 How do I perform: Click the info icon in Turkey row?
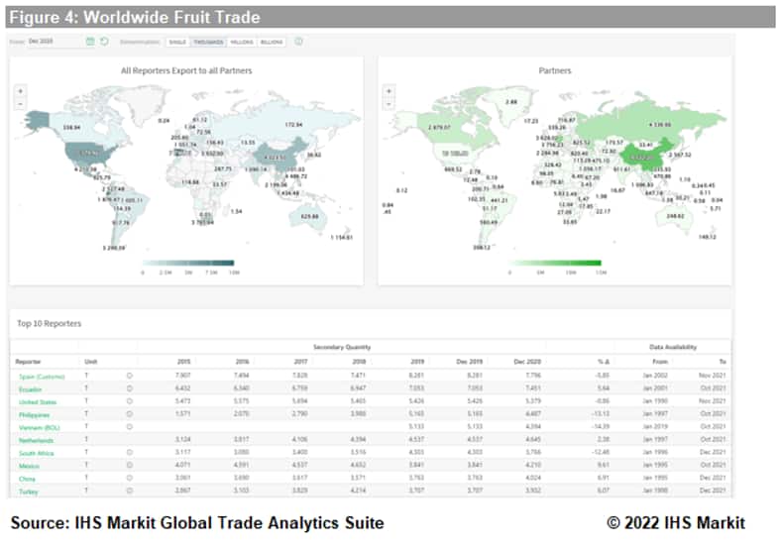[131, 491]
